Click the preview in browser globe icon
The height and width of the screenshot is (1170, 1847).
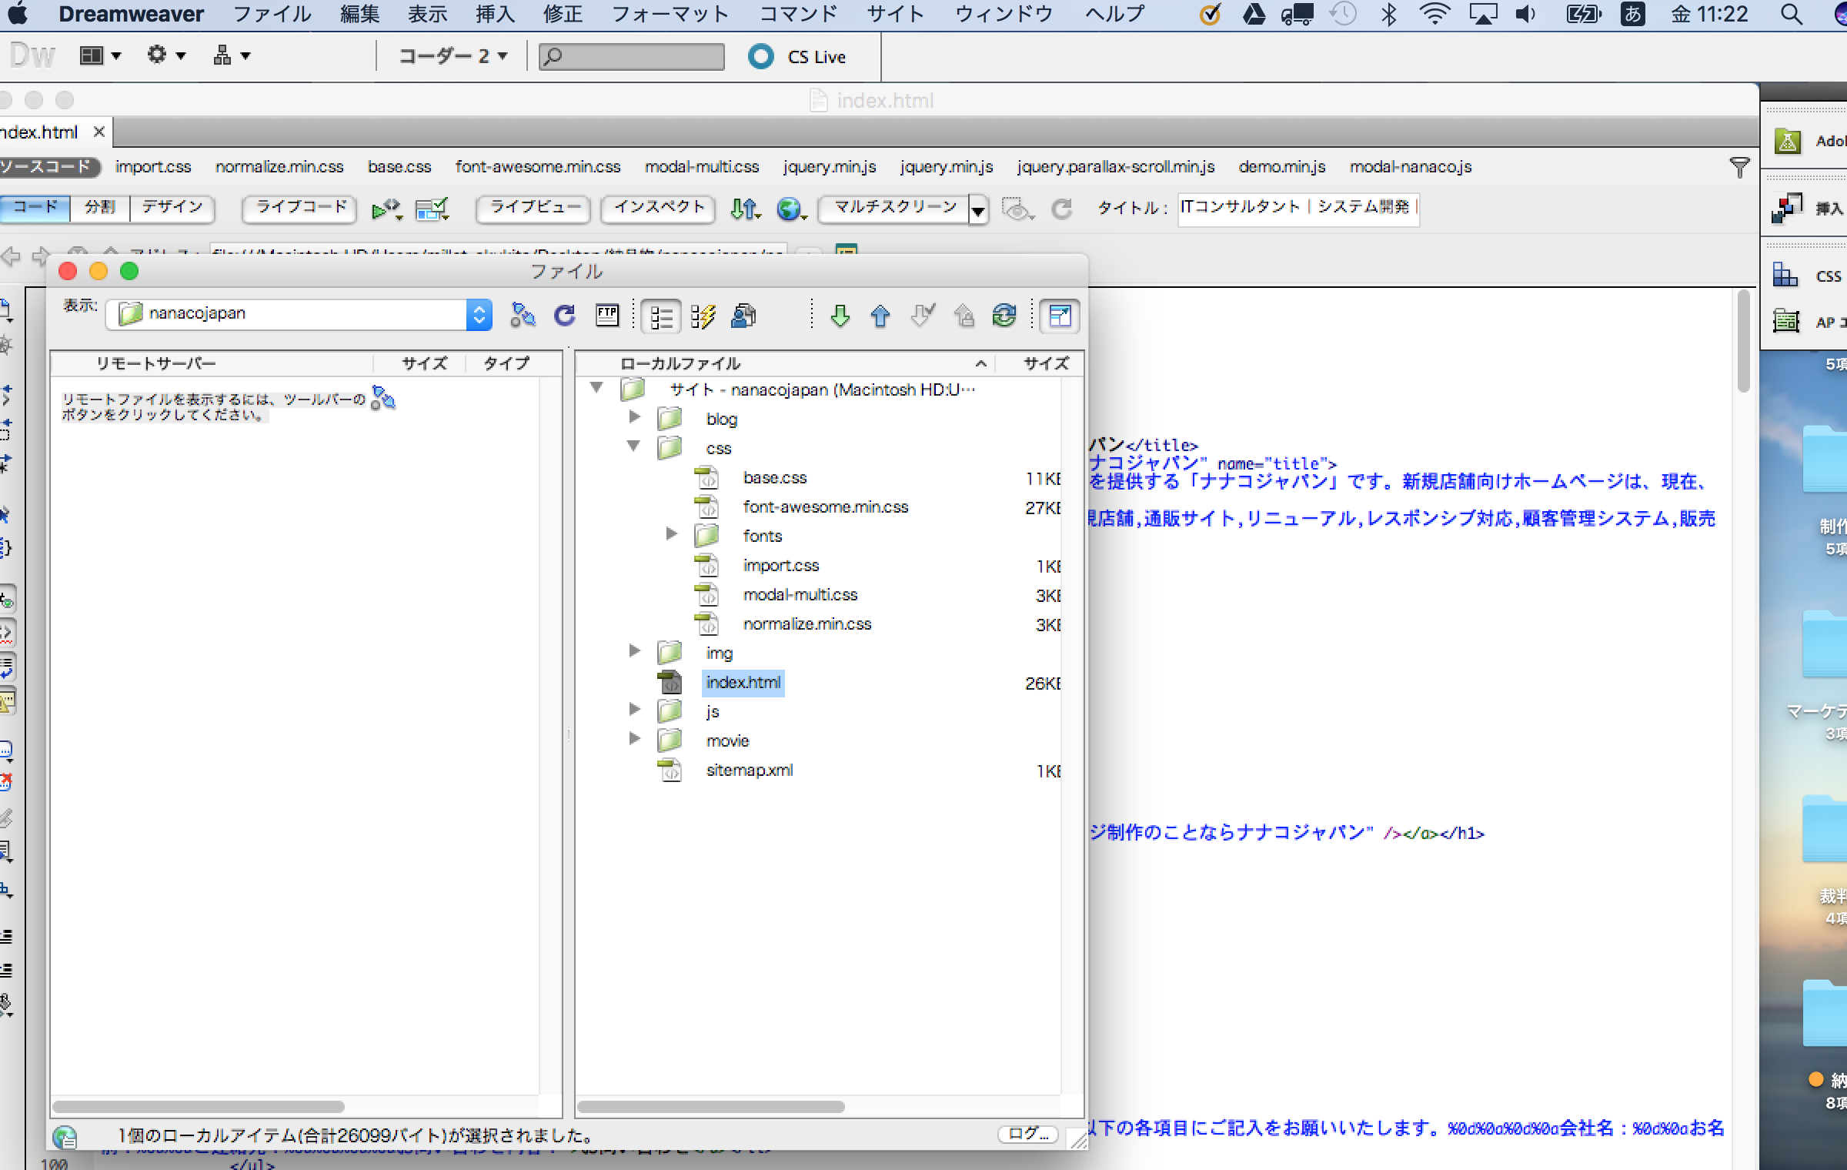[x=790, y=209]
